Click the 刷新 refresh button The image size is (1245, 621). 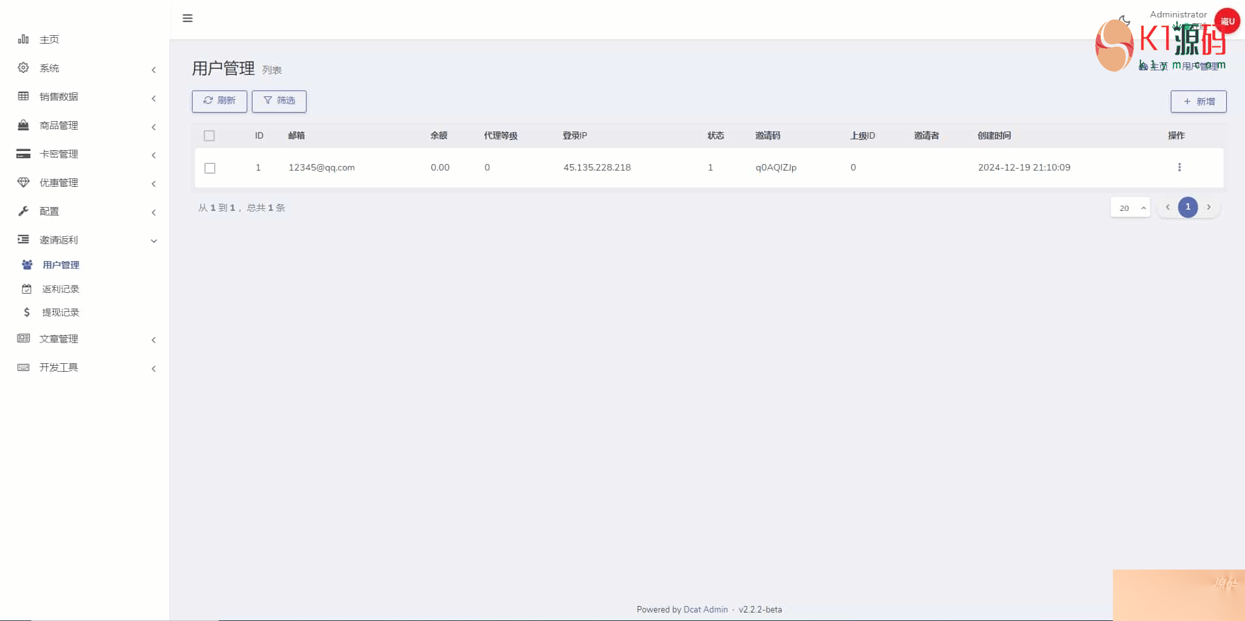click(x=219, y=101)
